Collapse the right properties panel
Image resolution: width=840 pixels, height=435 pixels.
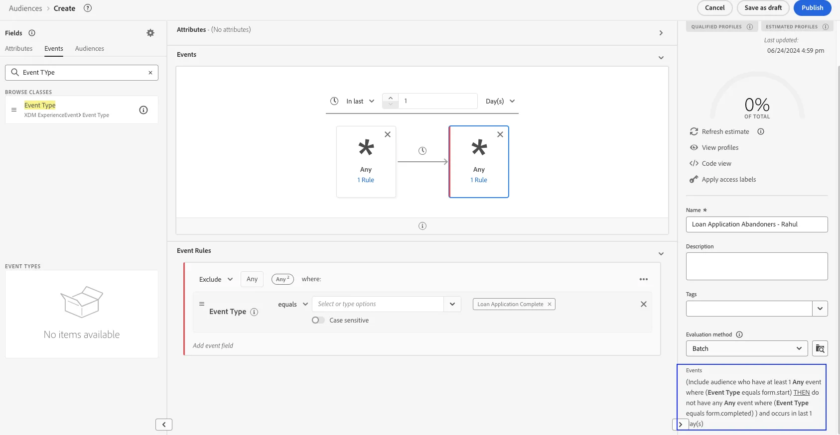681,425
